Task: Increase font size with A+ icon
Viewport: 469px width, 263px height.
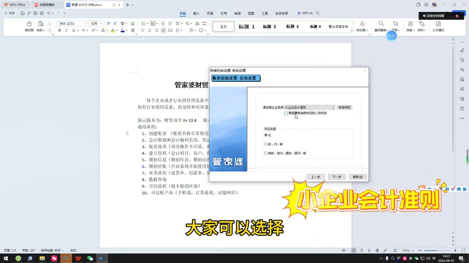Action: pyautogui.click(x=108, y=23)
